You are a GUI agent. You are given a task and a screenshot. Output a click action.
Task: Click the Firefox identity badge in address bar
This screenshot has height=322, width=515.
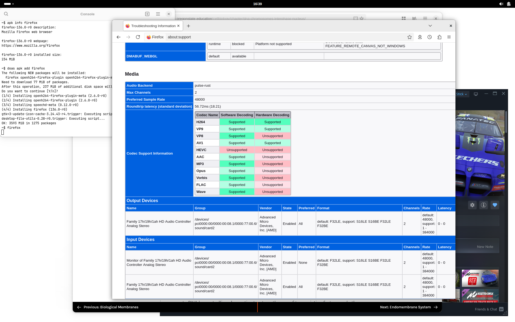click(x=155, y=37)
